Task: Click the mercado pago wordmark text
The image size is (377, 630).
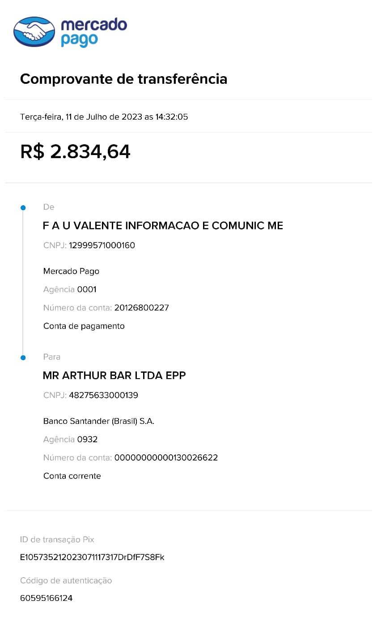Action: point(94,32)
